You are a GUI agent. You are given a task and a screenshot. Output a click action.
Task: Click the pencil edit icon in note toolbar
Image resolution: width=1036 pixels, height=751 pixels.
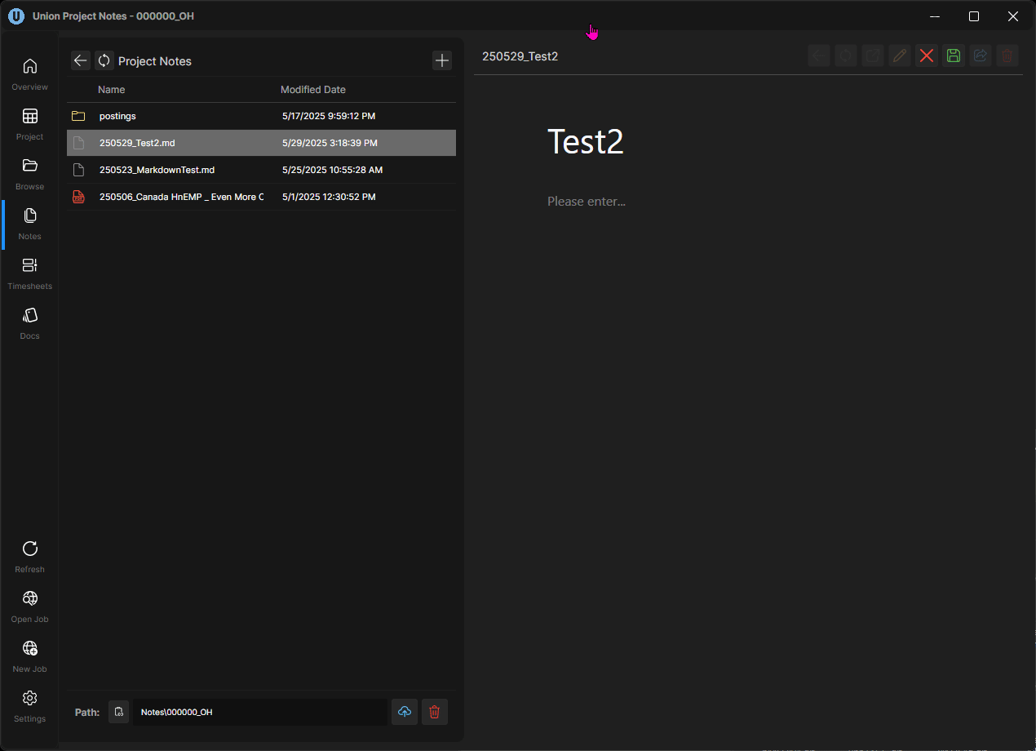click(900, 56)
